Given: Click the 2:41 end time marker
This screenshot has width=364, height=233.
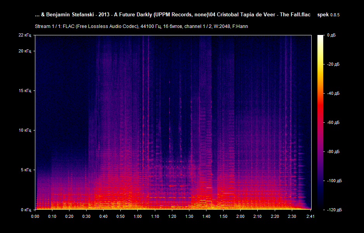Looking at the screenshot, I should coord(311,217).
